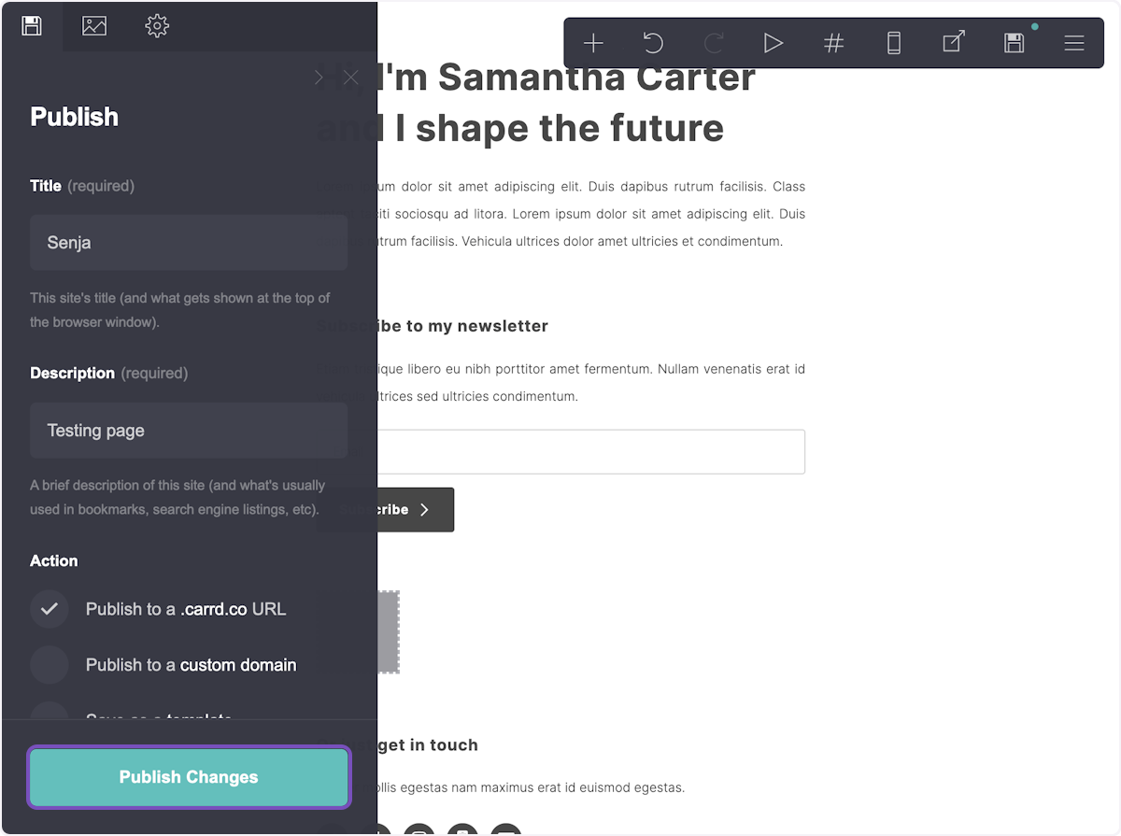Screen dimensions: 1121x836
Task: Click the Senja title input field
Action: 189,242
